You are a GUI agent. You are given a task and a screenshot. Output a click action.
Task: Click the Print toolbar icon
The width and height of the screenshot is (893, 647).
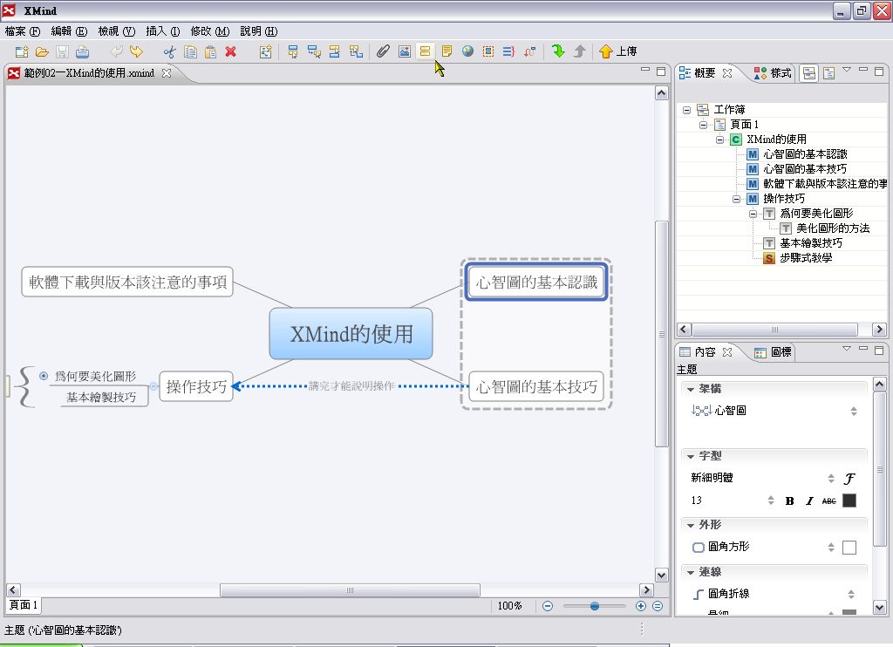point(83,51)
